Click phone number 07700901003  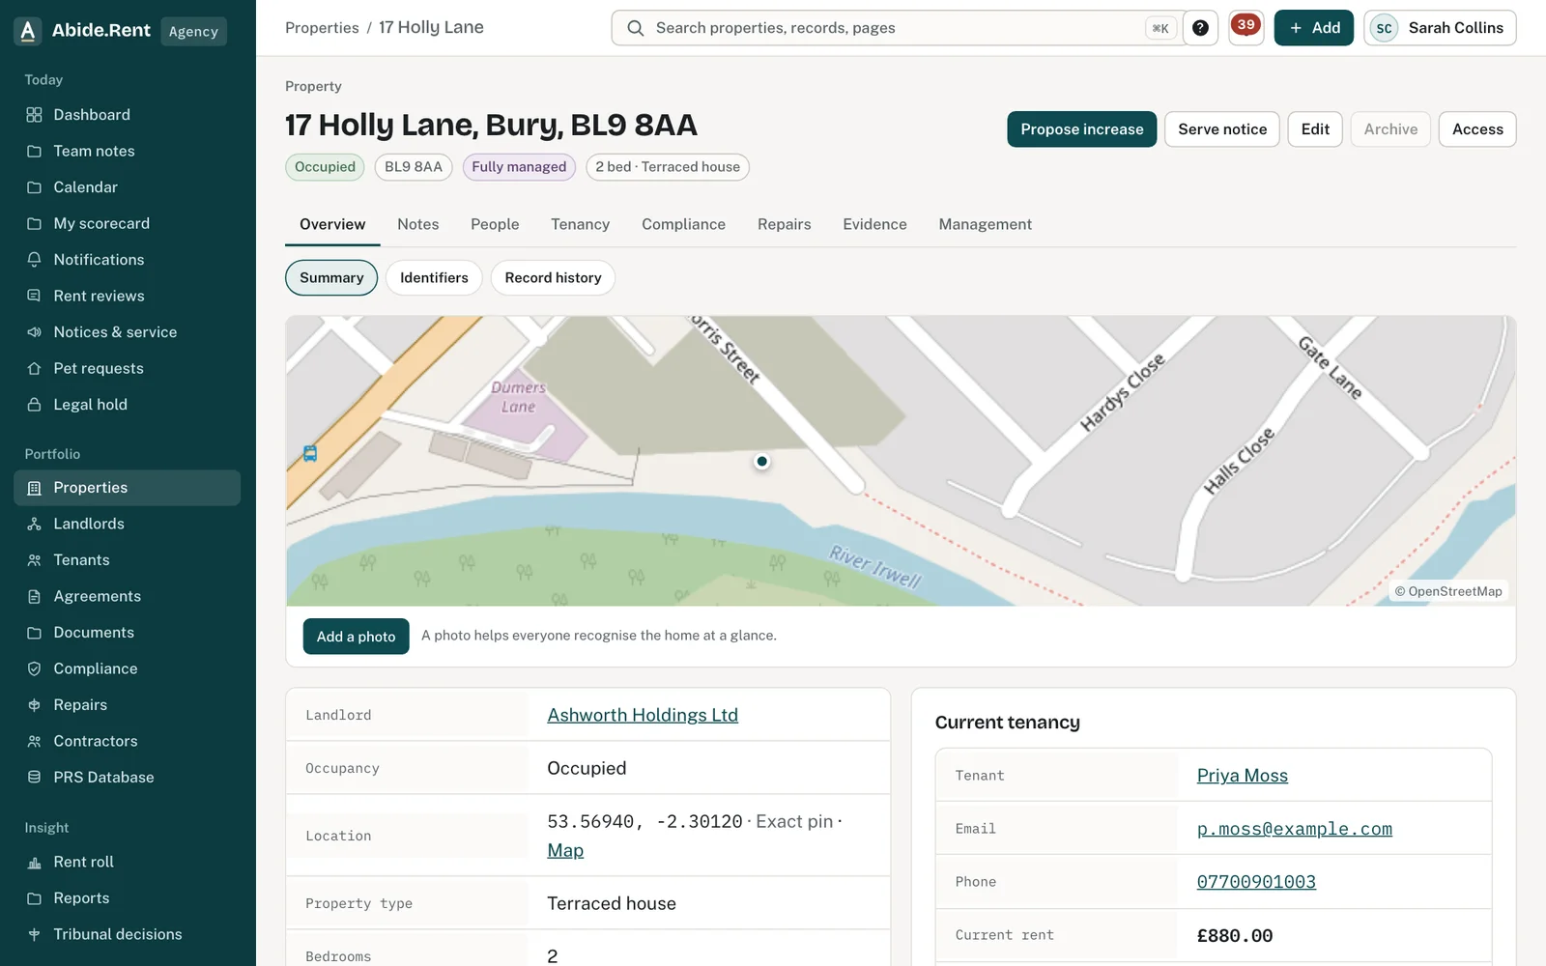point(1256,882)
